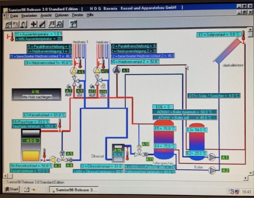Viewport: 254px width, 198px height.
Task: Click the yellow pump symbol beside label A12
Action: (97, 71)
